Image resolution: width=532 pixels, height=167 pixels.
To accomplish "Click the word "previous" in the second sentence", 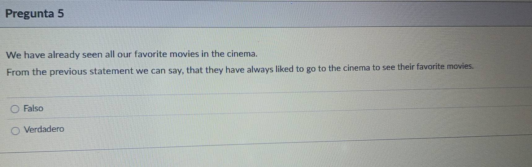I will click(x=68, y=72).
